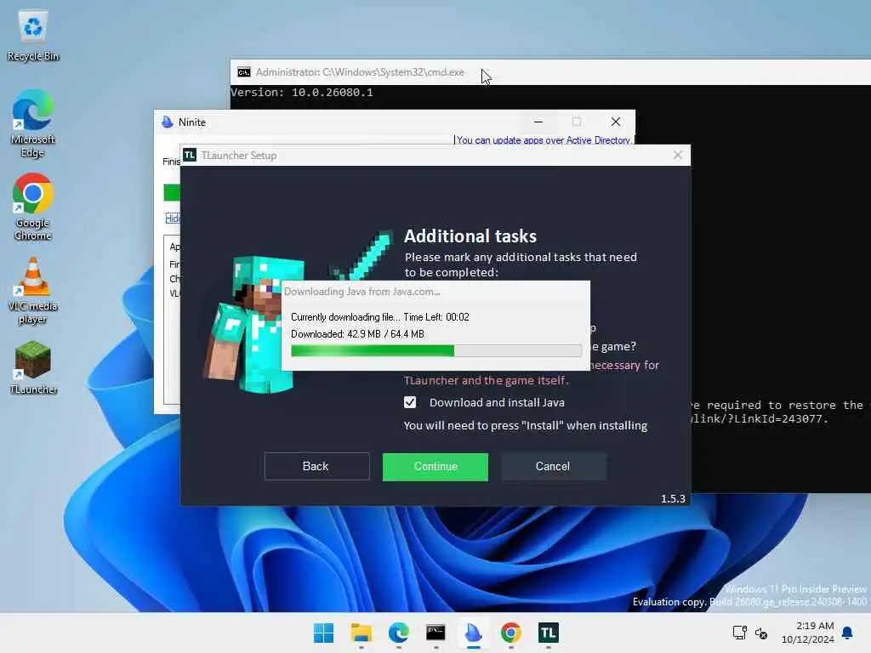This screenshot has height=653, width=871.
Task: Toggle the Download and install Java checkbox
Action: coord(410,402)
